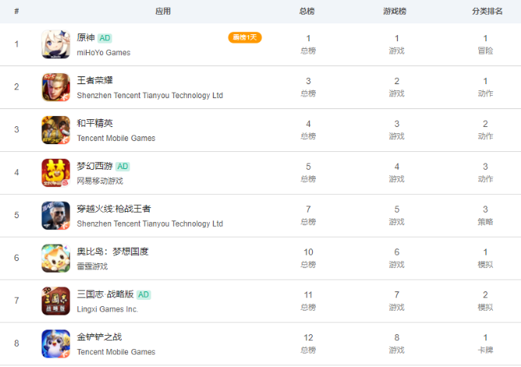Click publisher name in 王者荣耀 row
Image resolution: width=521 pixels, height=367 pixels.
150,95
